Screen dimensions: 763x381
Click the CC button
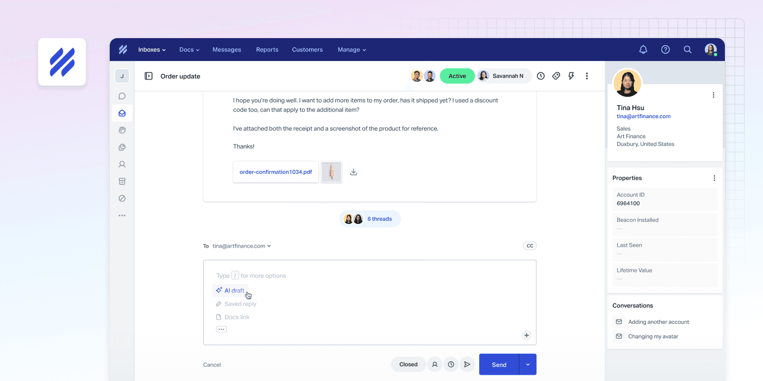coord(530,246)
